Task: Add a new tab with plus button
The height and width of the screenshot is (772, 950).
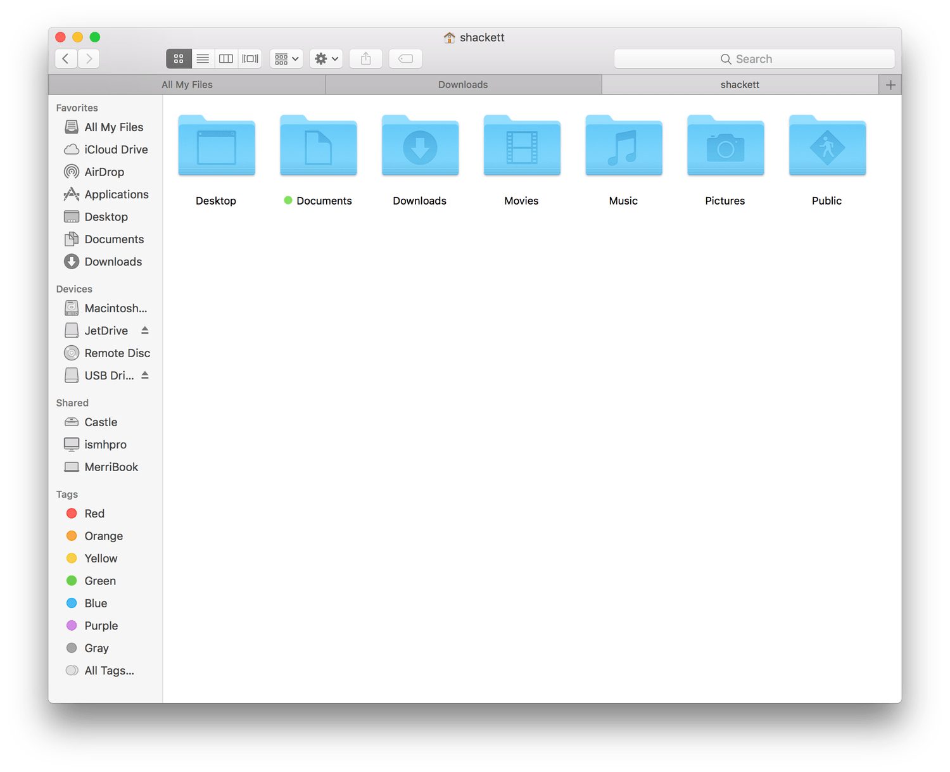Action: click(890, 85)
